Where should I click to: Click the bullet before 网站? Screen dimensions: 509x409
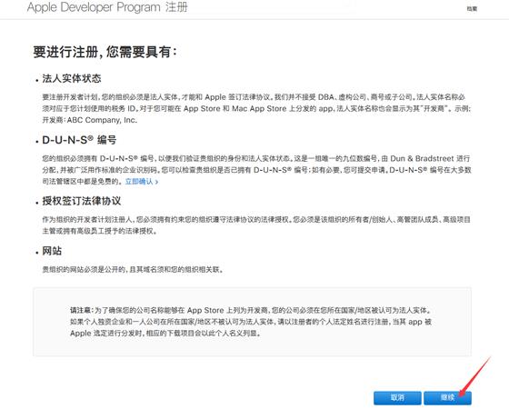tap(37, 253)
